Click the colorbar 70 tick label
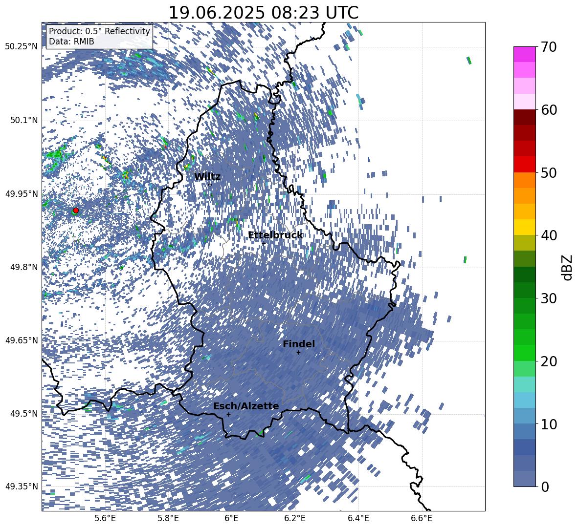This screenshot has height=528, width=579. (x=549, y=47)
